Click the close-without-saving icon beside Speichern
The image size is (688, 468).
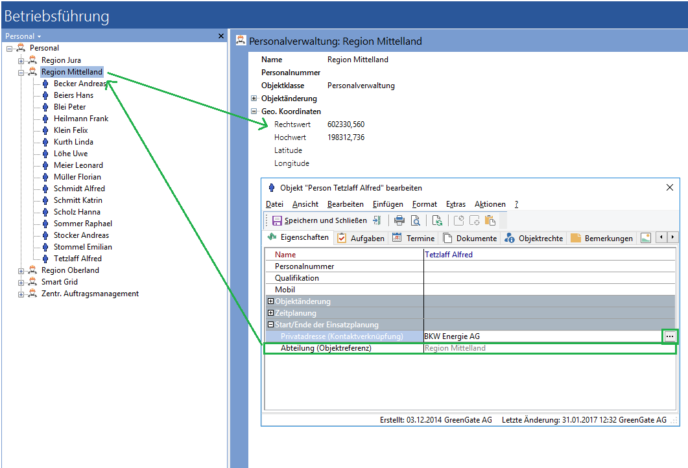coord(377,220)
